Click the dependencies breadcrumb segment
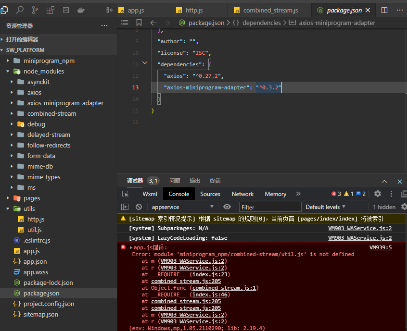 (262, 23)
